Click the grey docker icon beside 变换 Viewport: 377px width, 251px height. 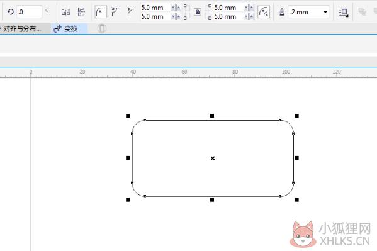pos(102,28)
